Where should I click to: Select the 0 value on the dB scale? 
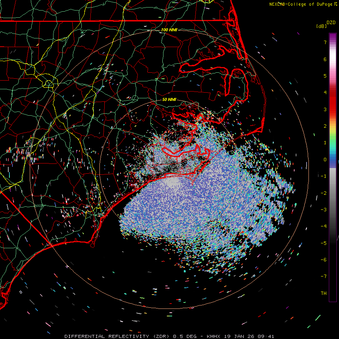pyautogui.click(x=325, y=160)
